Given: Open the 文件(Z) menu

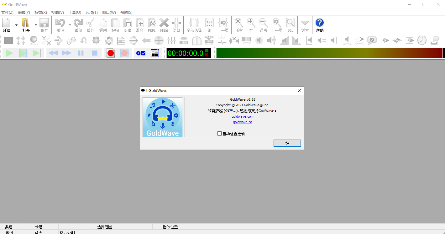Looking at the screenshot, I should 7,13.
